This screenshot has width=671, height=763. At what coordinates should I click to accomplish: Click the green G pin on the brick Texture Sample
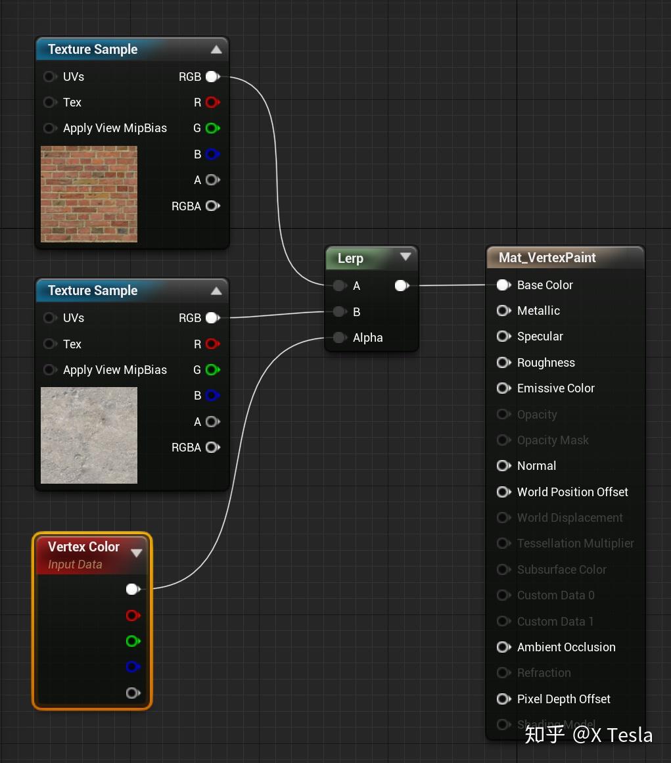click(212, 128)
